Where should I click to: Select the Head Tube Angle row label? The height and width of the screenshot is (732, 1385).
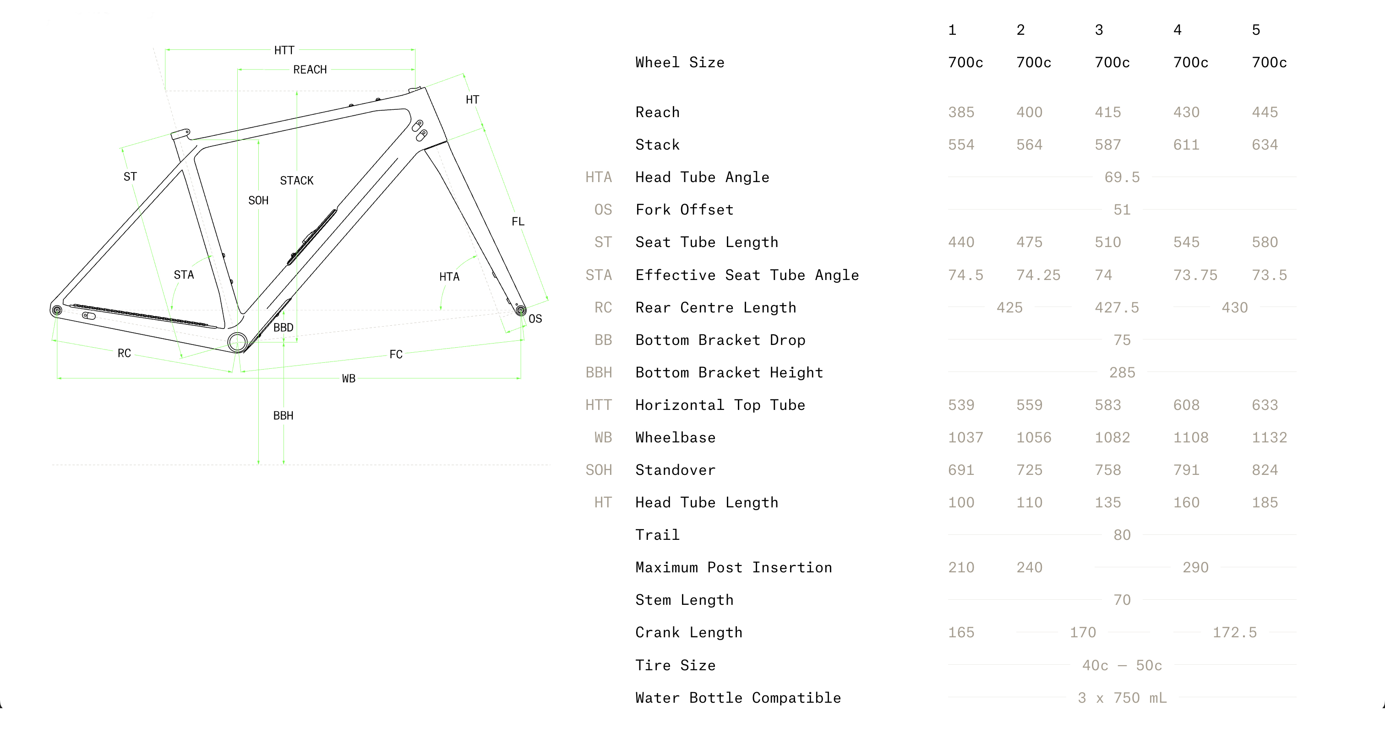(702, 177)
